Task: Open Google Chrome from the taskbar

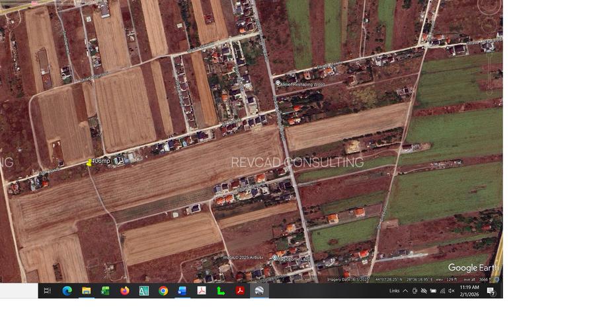Action: (x=163, y=290)
